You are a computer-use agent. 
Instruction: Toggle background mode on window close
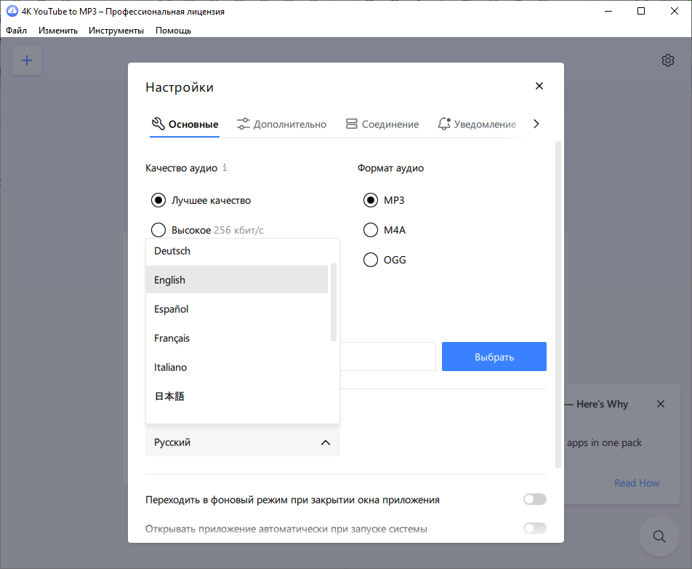pyautogui.click(x=534, y=499)
